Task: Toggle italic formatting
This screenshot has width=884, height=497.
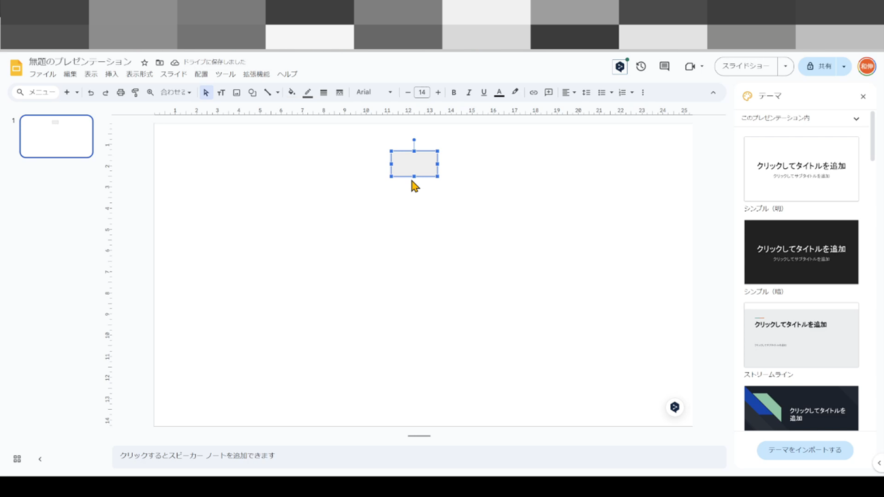Action: (x=469, y=93)
